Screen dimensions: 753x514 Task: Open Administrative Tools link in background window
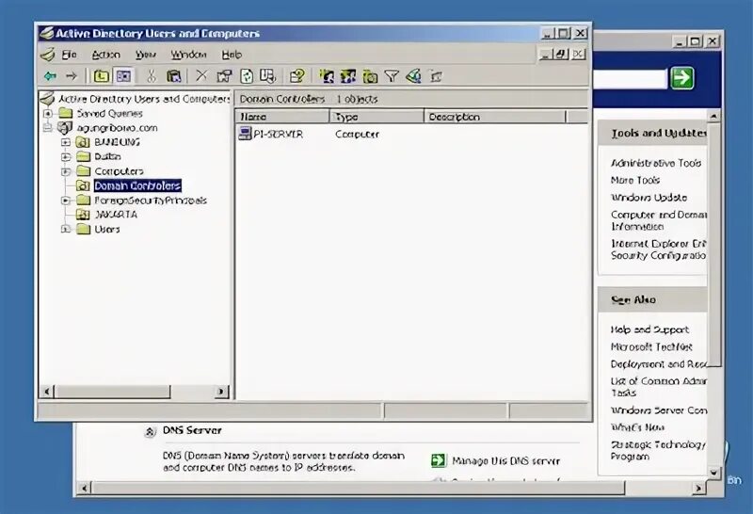click(656, 163)
